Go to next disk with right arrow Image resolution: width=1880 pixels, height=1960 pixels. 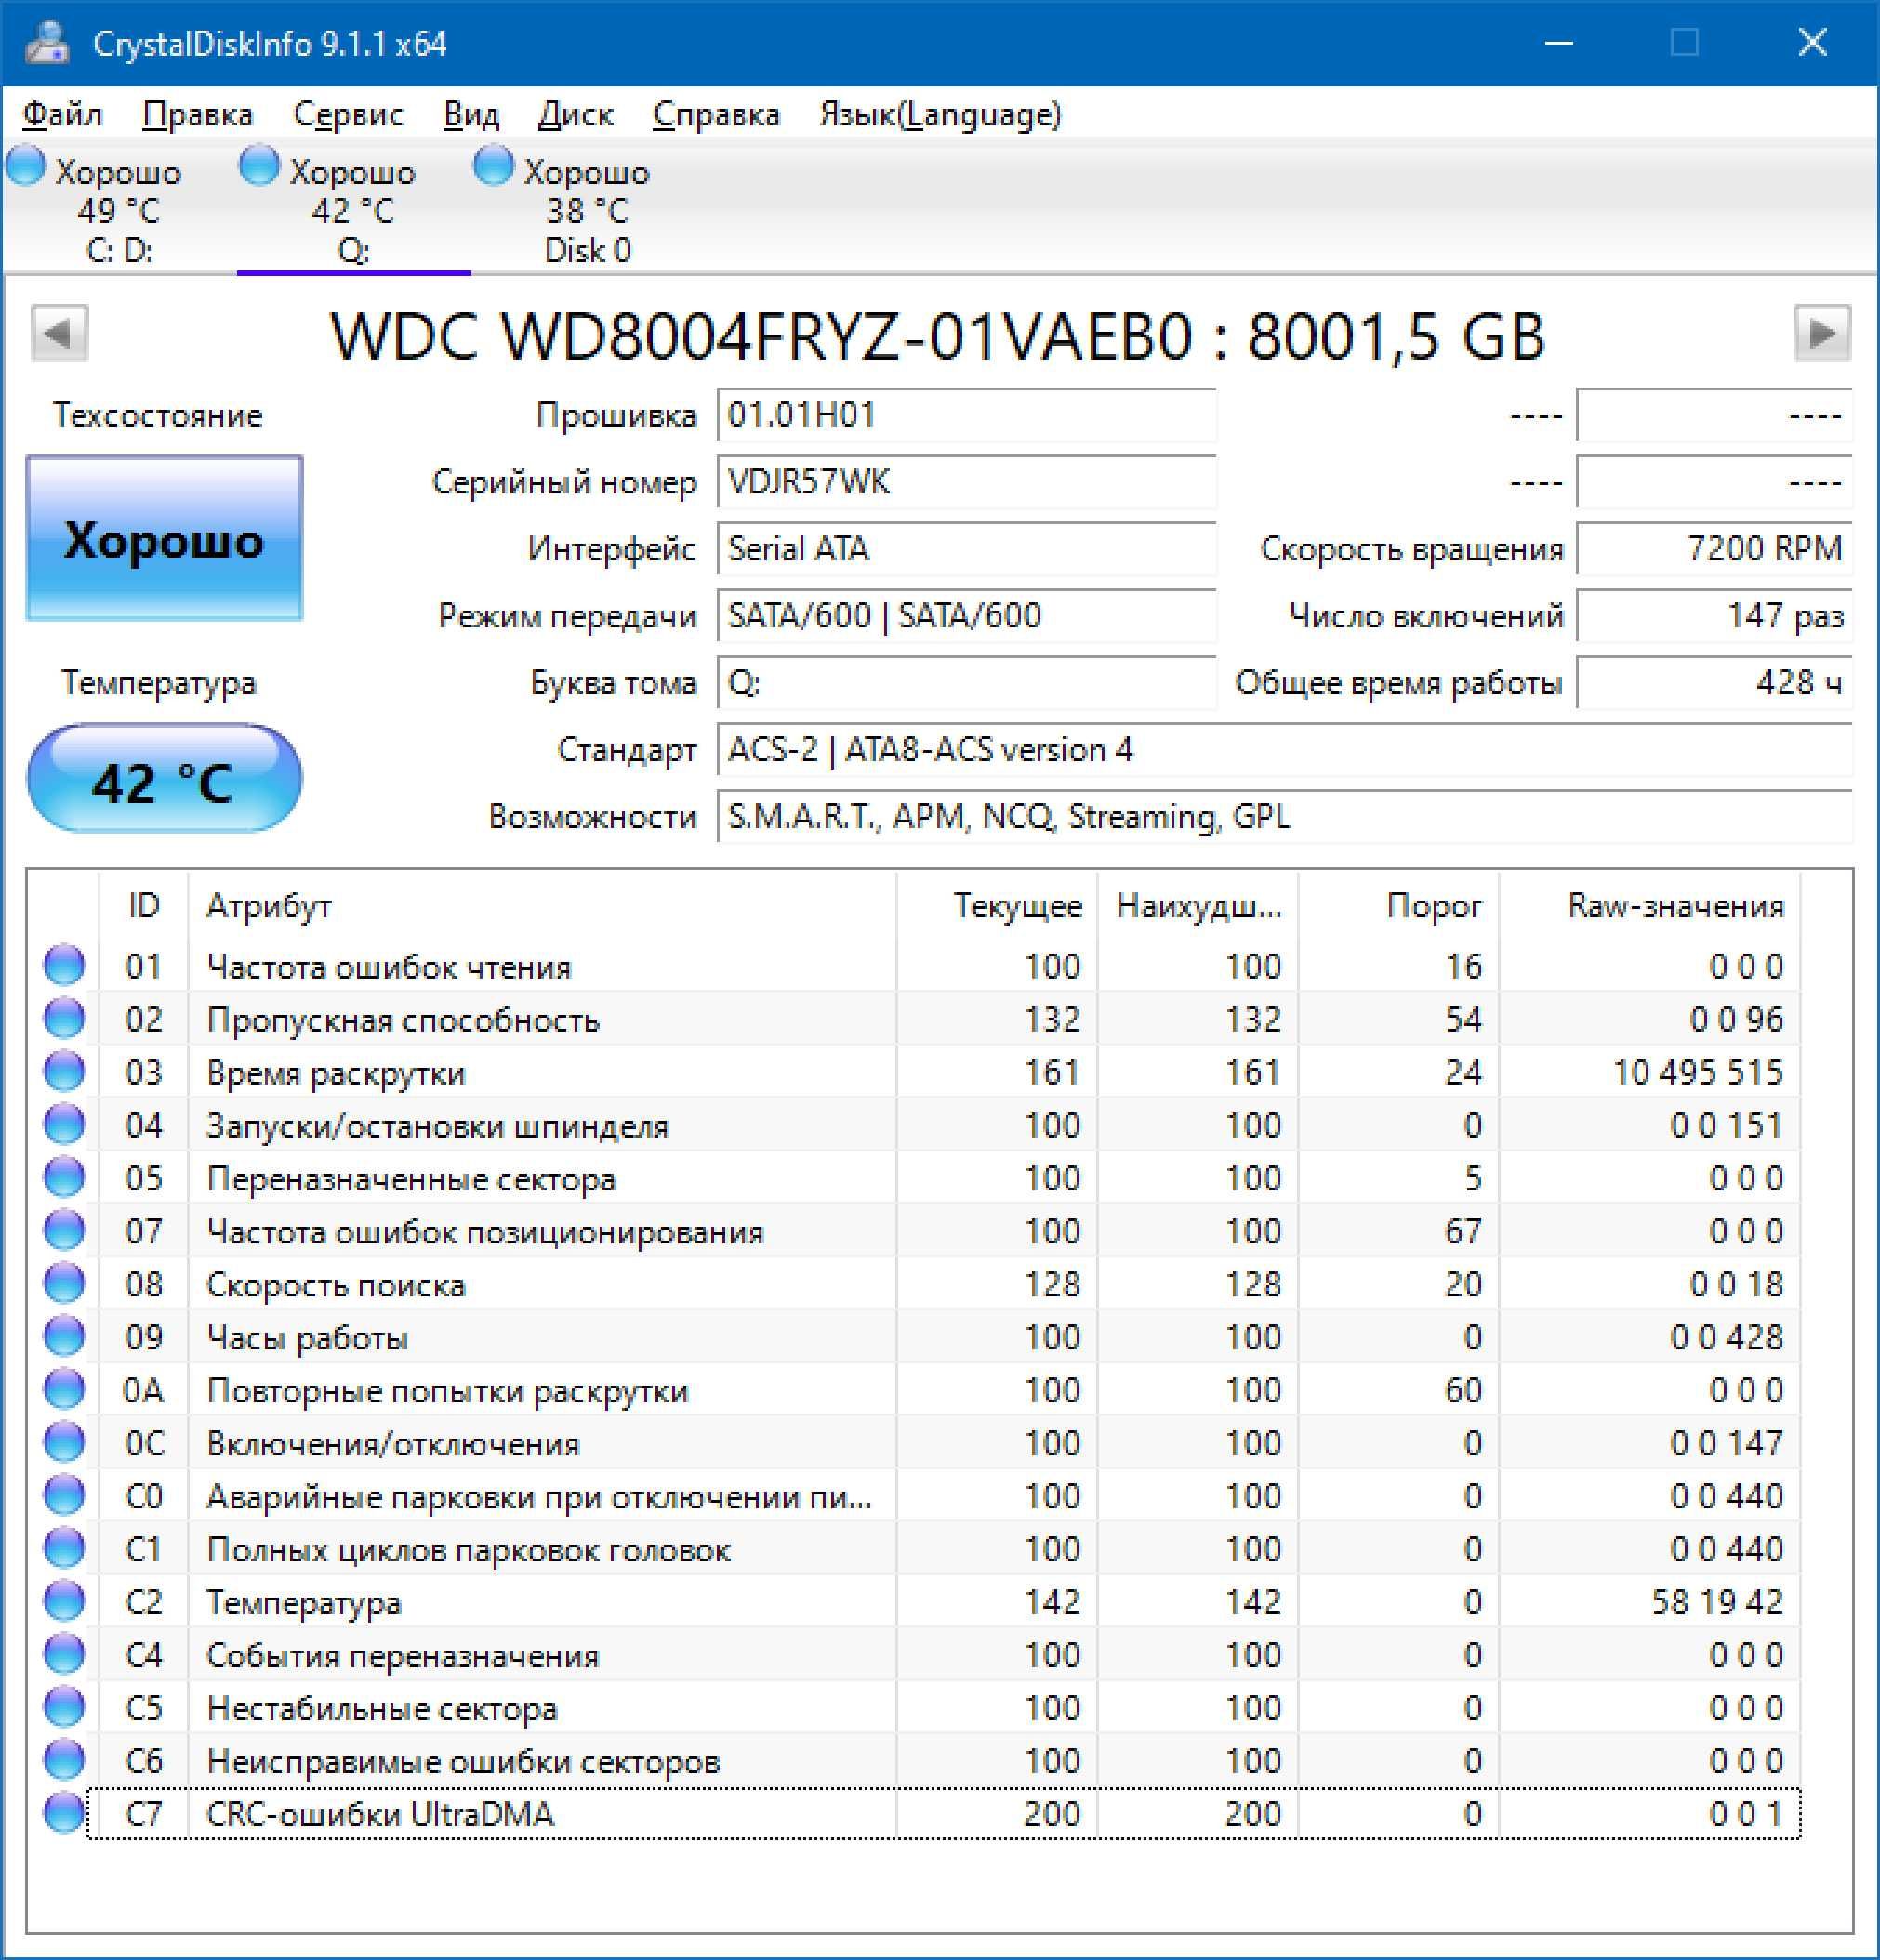(x=1822, y=333)
